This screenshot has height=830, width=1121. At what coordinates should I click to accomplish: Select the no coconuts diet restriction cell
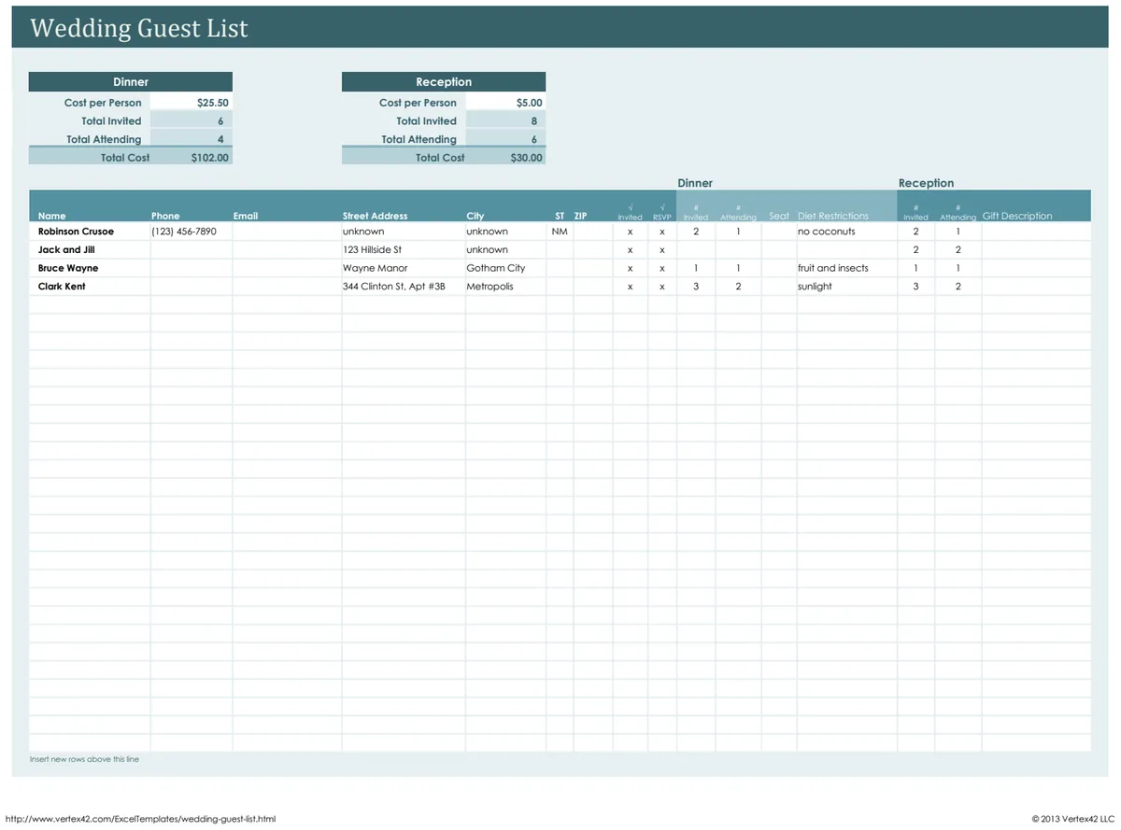[846, 232]
